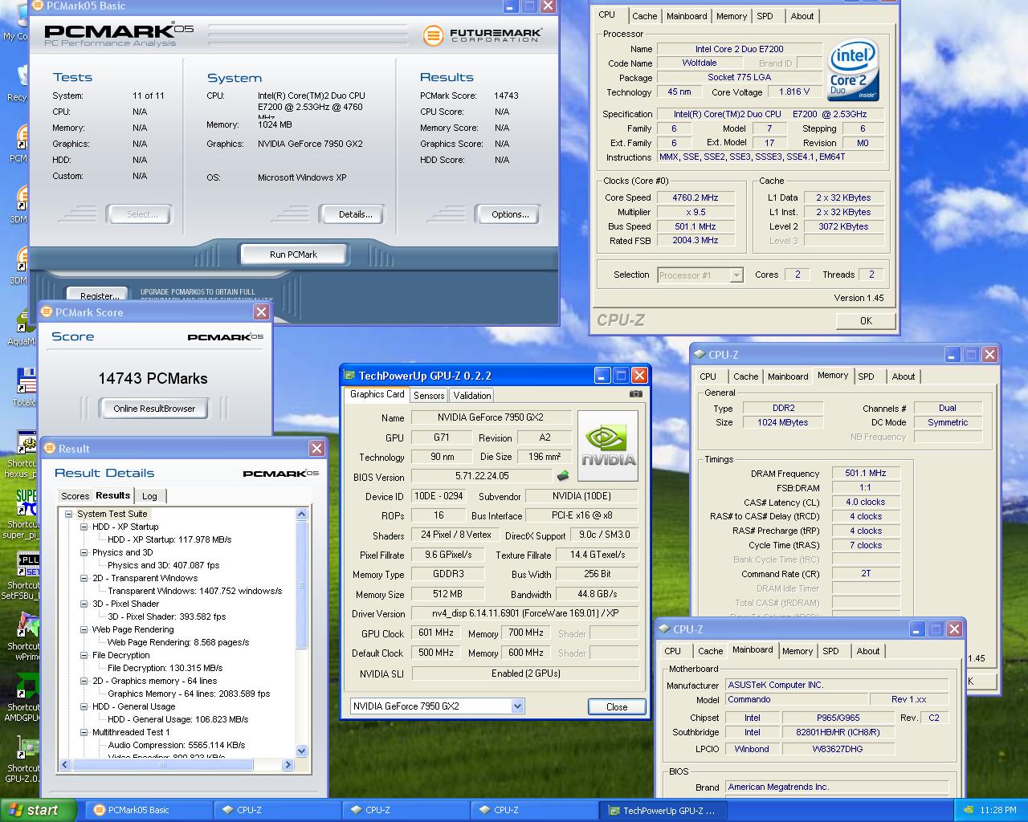This screenshot has width=1028, height=822.
Task: Open the Validation tab in GPU-Z
Action: pos(471,395)
